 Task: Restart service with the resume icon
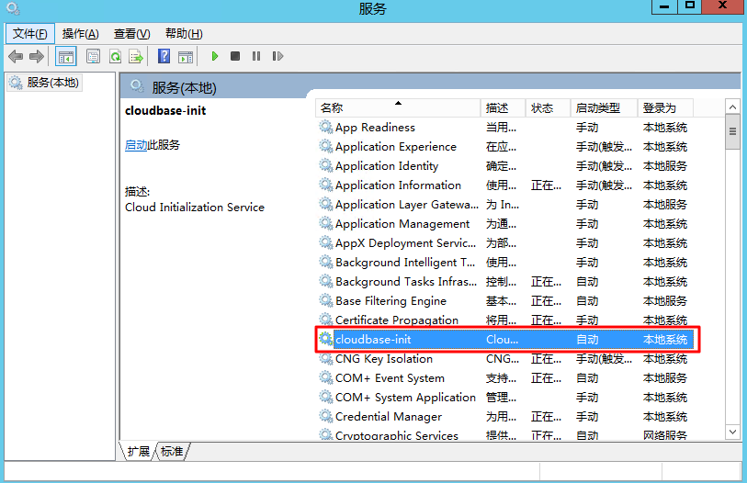[x=277, y=56]
